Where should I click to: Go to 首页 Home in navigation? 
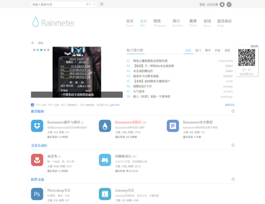130,23
